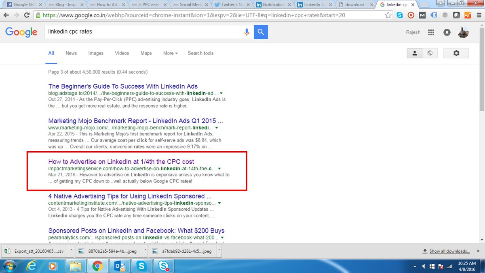The width and height of the screenshot is (485, 273).
Task: Open the Chrome hamburger menu
Action: (x=478, y=15)
